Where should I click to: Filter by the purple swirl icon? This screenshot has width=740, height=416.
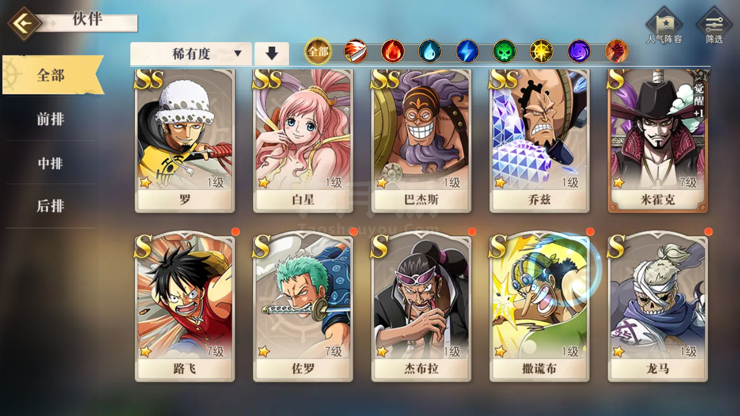click(x=579, y=52)
